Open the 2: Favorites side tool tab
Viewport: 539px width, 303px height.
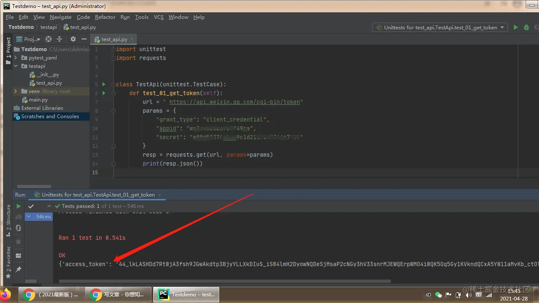click(x=8, y=263)
